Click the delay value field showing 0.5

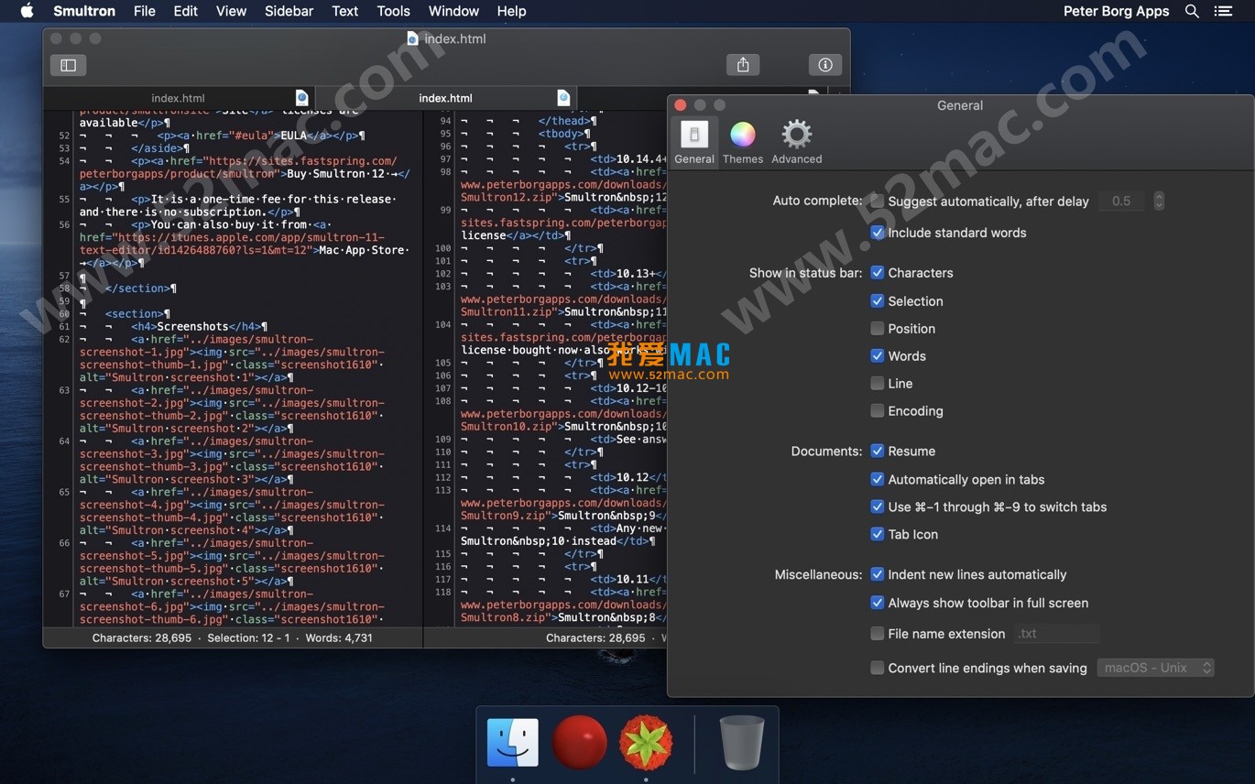tap(1121, 201)
